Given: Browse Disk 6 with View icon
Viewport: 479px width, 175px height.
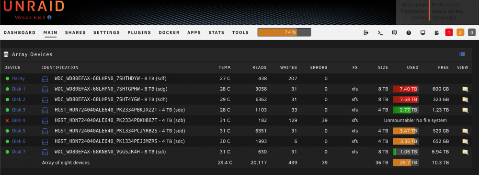Looking at the screenshot, I should [465, 141].
